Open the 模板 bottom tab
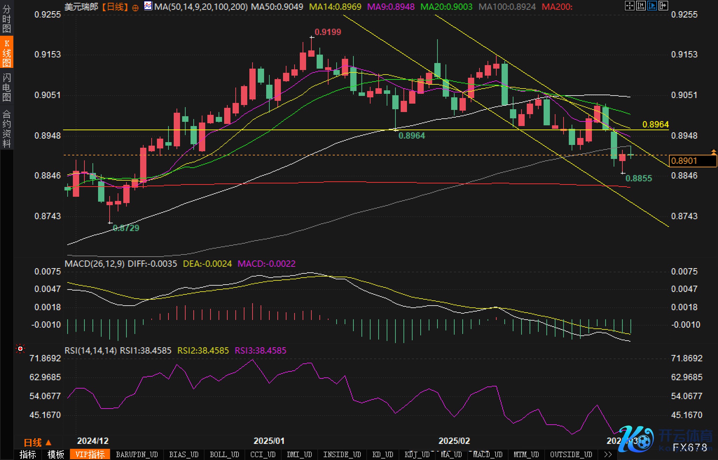Viewport: 718px width, 460px height. pos(56,454)
